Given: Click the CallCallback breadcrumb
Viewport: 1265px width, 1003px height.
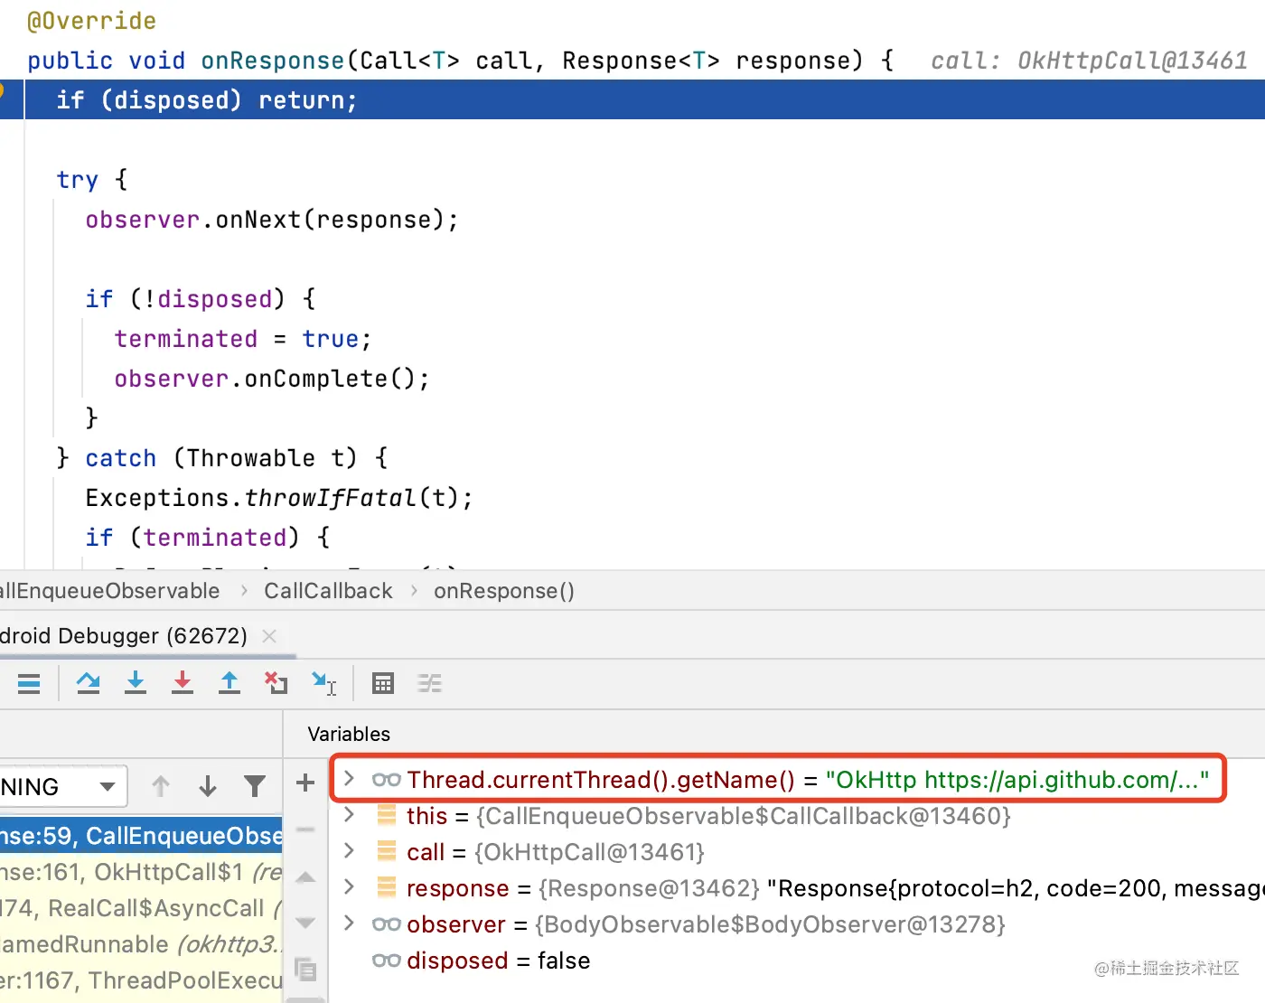Looking at the screenshot, I should coord(328,591).
